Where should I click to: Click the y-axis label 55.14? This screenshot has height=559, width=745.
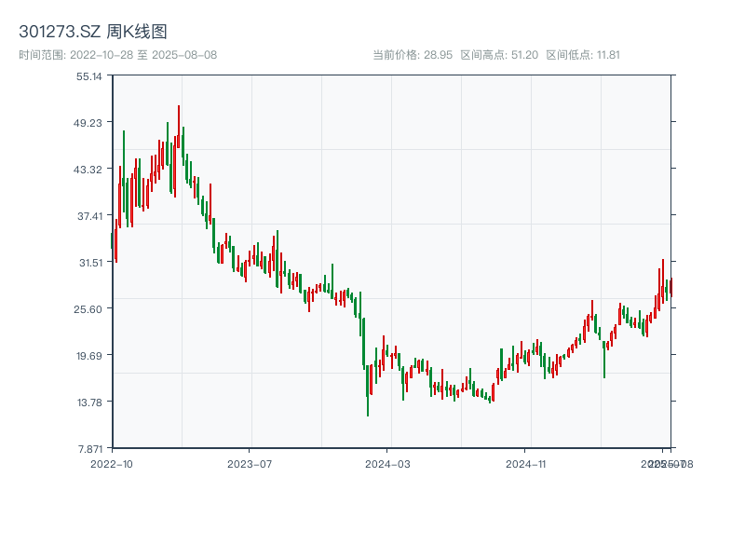pyautogui.click(x=89, y=76)
